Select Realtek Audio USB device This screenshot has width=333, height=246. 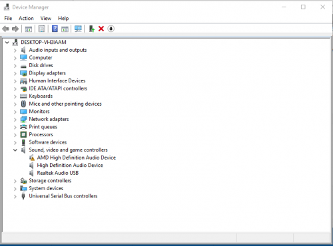click(58, 173)
